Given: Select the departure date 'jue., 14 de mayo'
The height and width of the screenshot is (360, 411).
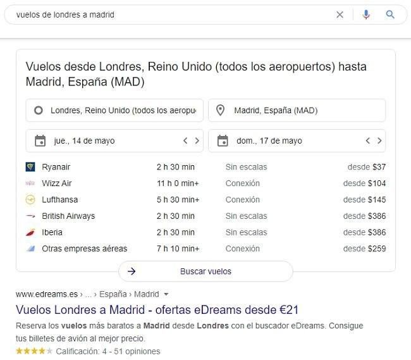Looking at the screenshot, I should coord(84,141).
